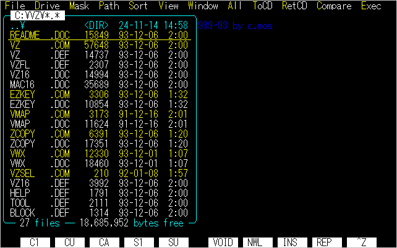Select the VWX .COM file row
Image resolution: width=397 pixels, height=248 pixels.
99,153
